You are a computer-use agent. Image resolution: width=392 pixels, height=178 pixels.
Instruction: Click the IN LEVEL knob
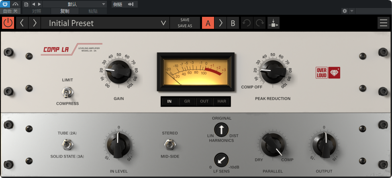(x=118, y=145)
